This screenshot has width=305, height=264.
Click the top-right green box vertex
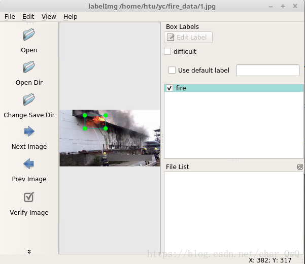(106, 115)
